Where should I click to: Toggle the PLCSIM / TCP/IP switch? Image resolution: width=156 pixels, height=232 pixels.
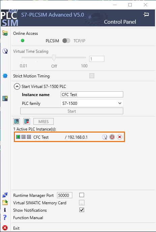[x=66, y=41]
